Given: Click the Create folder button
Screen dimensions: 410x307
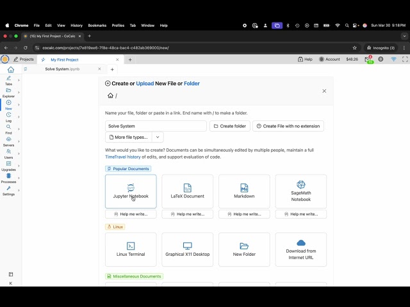Looking at the screenshot, I should (229, 126).
